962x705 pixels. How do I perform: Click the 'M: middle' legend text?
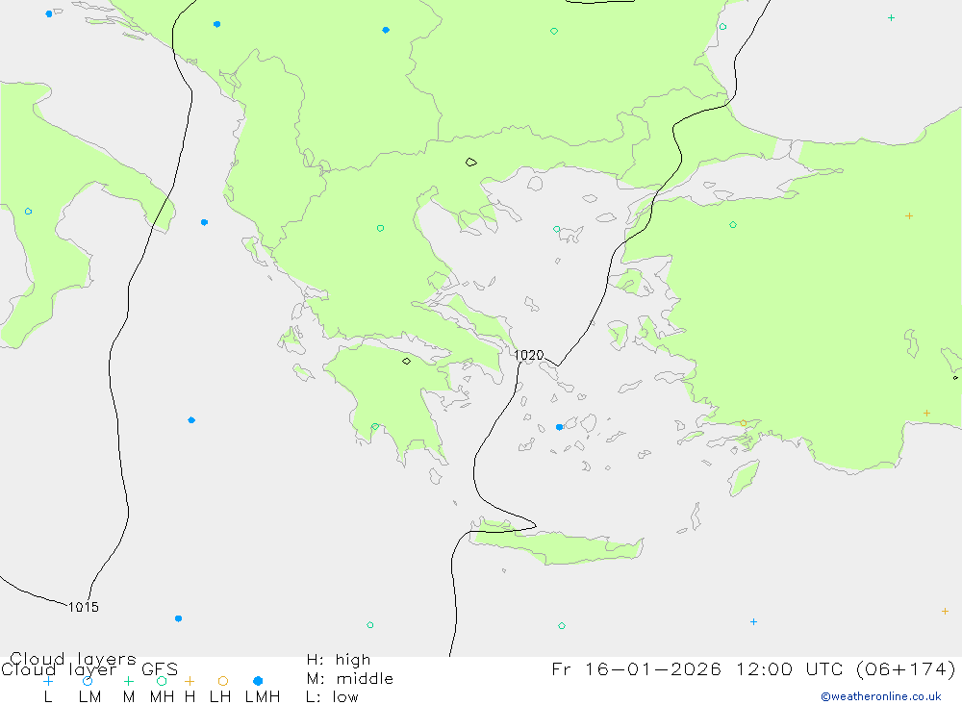[350, 679]
